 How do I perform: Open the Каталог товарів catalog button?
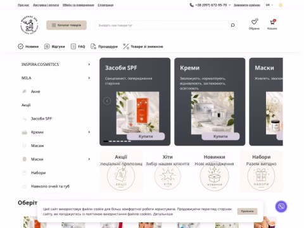pos(66,25)
